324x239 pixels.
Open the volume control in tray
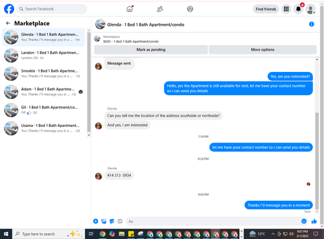[x=291, y=234]
